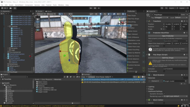Click the Inspector lock icon
Image resolution: width=190 pixels, height=107 pixels.
[186, 11]
